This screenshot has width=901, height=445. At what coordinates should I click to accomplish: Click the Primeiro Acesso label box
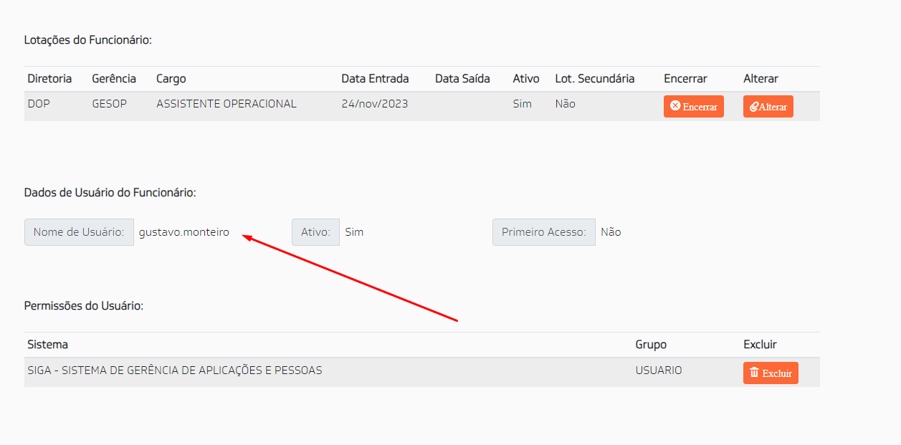(544, 232)
